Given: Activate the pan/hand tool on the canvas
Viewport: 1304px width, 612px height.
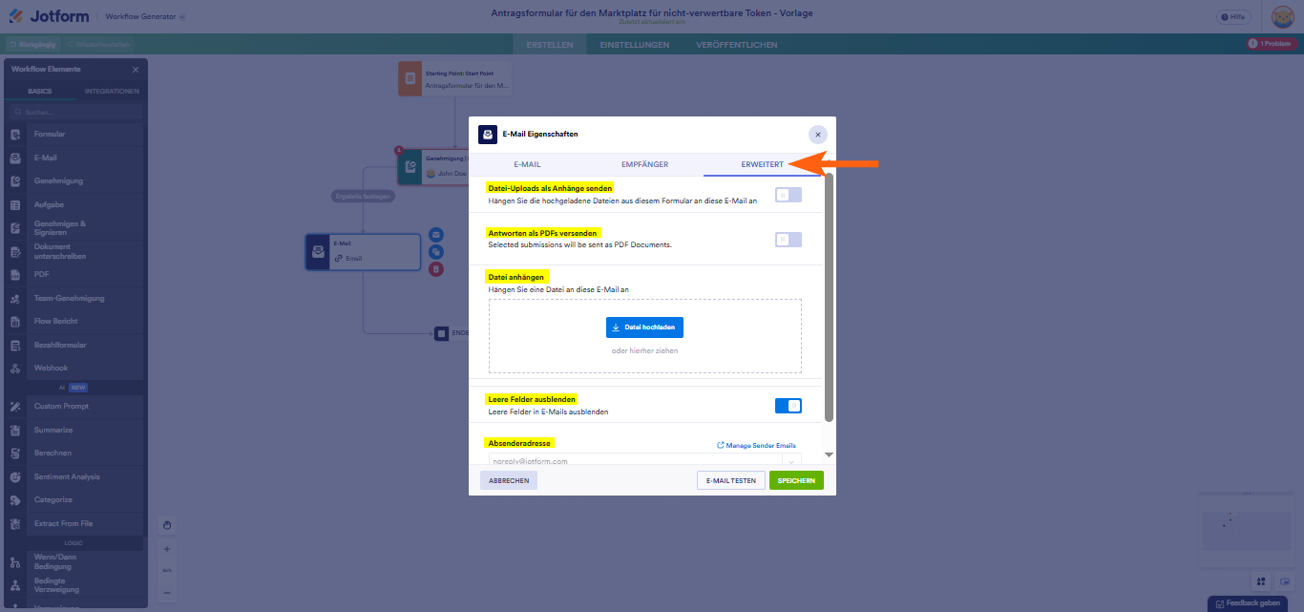Looking at the screenshot, I should coord(167,525).
